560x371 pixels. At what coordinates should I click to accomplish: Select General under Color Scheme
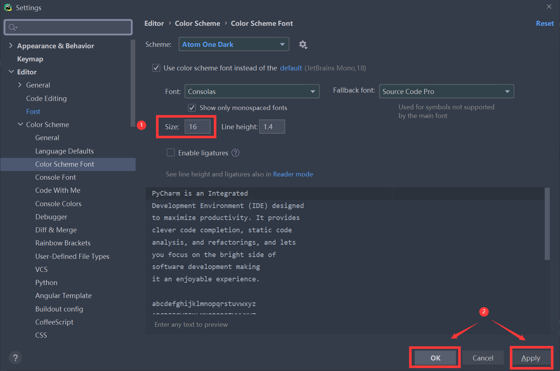[47, 138]
